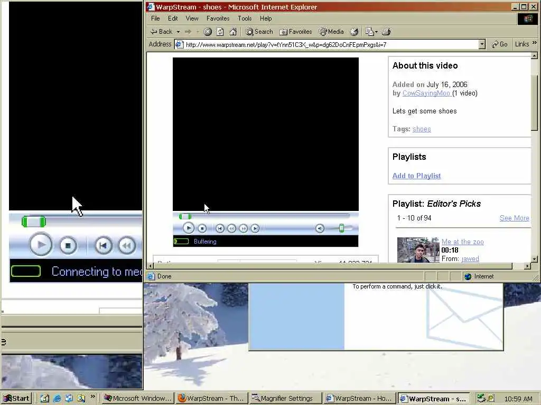
Task: Expand the Links toolbar chevron
Action: 535,43
